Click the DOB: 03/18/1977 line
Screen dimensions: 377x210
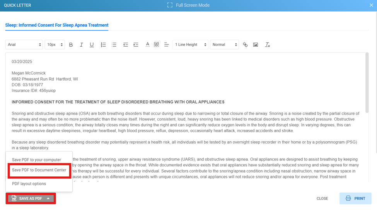pos(27,85)
